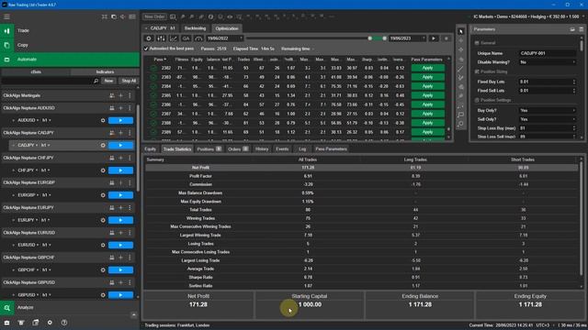The width and height of the screenshot is (588, 330).
Task: Start the optimization with play button
Action: pos(434,38)
